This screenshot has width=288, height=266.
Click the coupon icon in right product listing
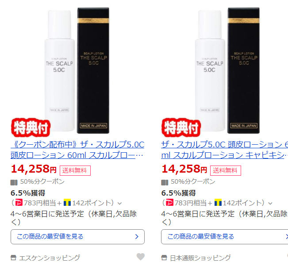[x=165, y=182]
